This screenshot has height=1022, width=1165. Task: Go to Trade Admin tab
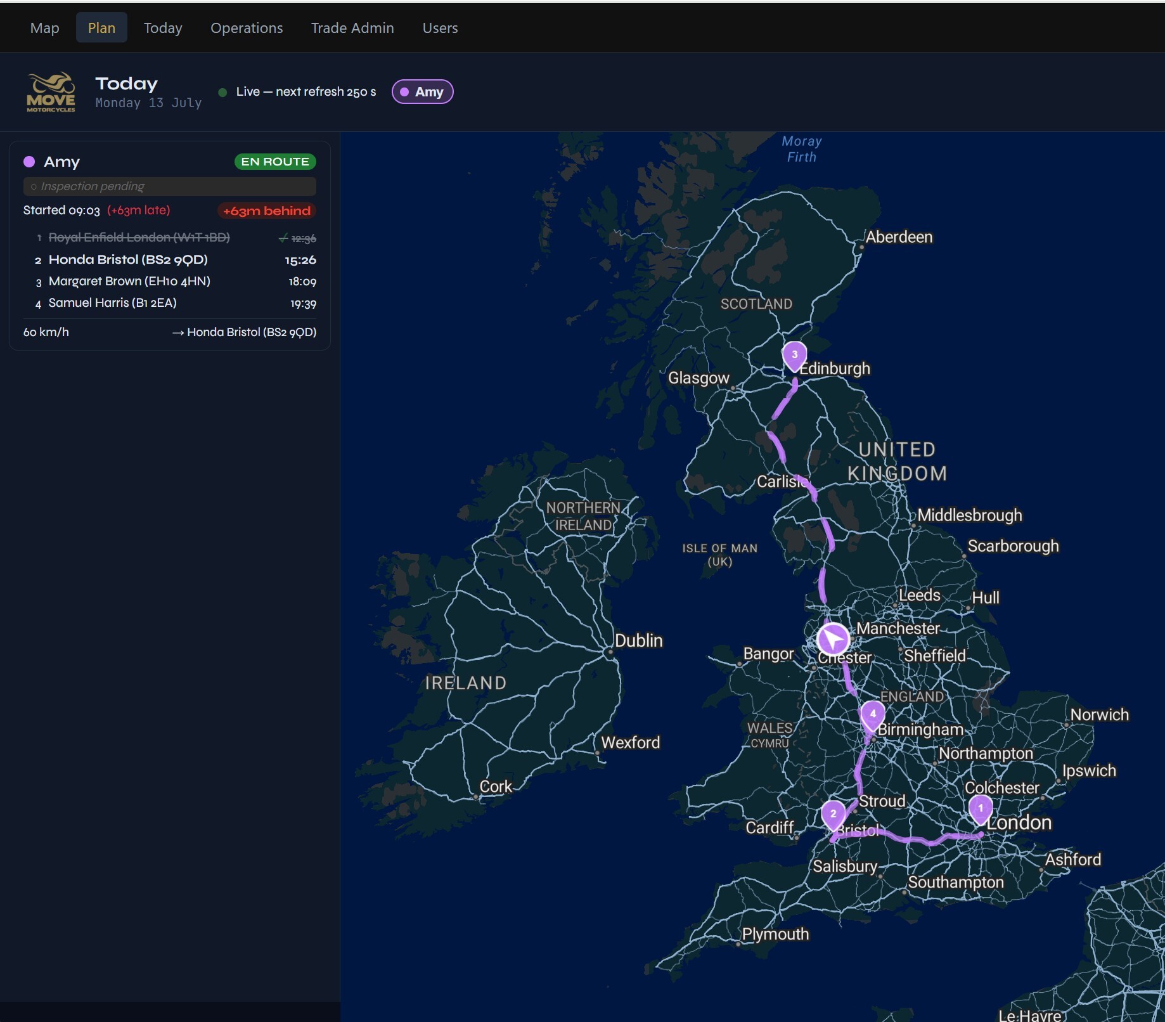[352, 28]
